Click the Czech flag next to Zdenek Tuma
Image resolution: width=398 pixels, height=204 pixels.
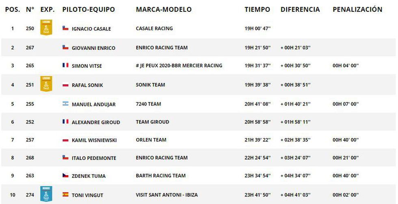[65, 176]
